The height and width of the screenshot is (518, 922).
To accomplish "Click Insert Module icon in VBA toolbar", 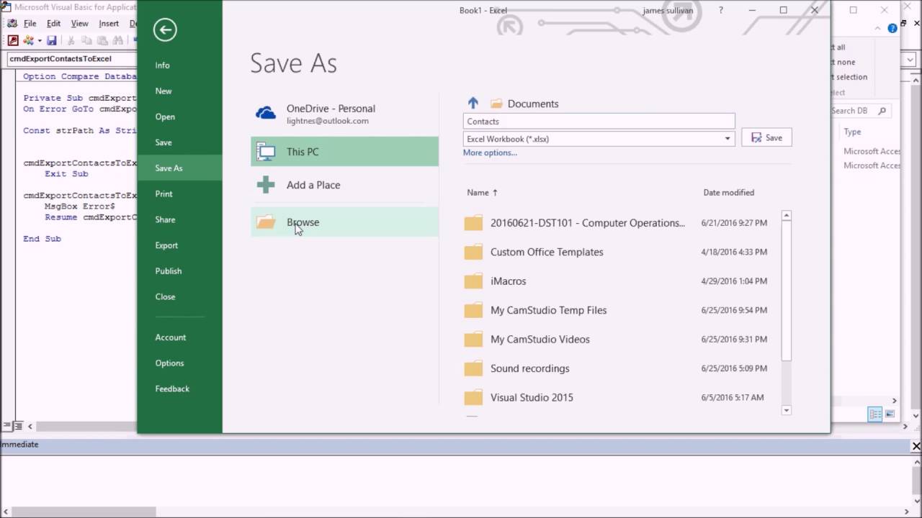I will click(29, 41).
